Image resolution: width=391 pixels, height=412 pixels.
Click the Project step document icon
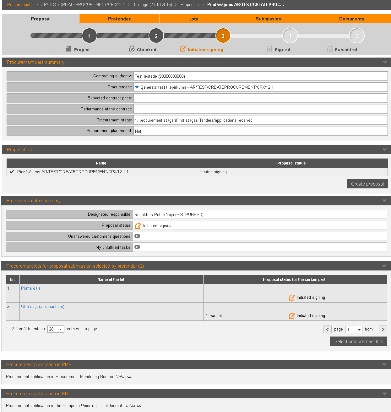pyautogui.click(x=69, y=49)
